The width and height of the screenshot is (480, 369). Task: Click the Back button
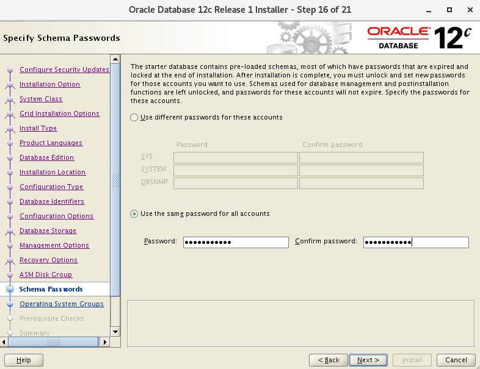point(329,360)
